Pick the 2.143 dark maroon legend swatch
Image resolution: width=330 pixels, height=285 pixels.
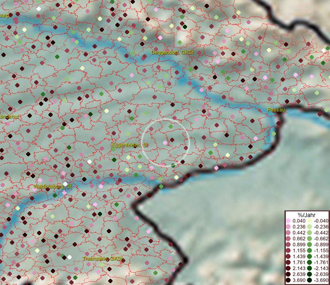[x=288, y=268]
